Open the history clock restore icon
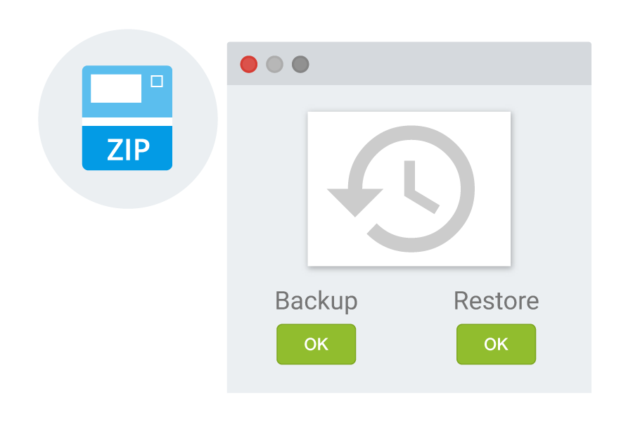The width and height of the screenshot is (633, 422). [x=401, y=189]
